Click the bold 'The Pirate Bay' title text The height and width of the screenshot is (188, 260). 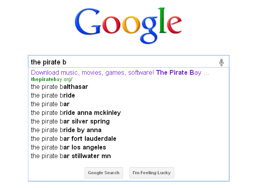click(179, 73)
